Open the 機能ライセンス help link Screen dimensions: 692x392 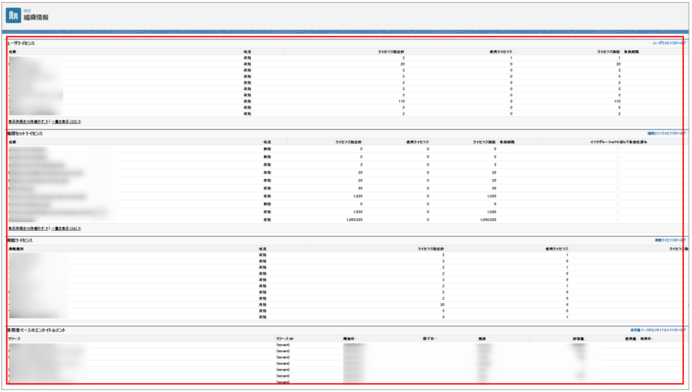[668, 241]
